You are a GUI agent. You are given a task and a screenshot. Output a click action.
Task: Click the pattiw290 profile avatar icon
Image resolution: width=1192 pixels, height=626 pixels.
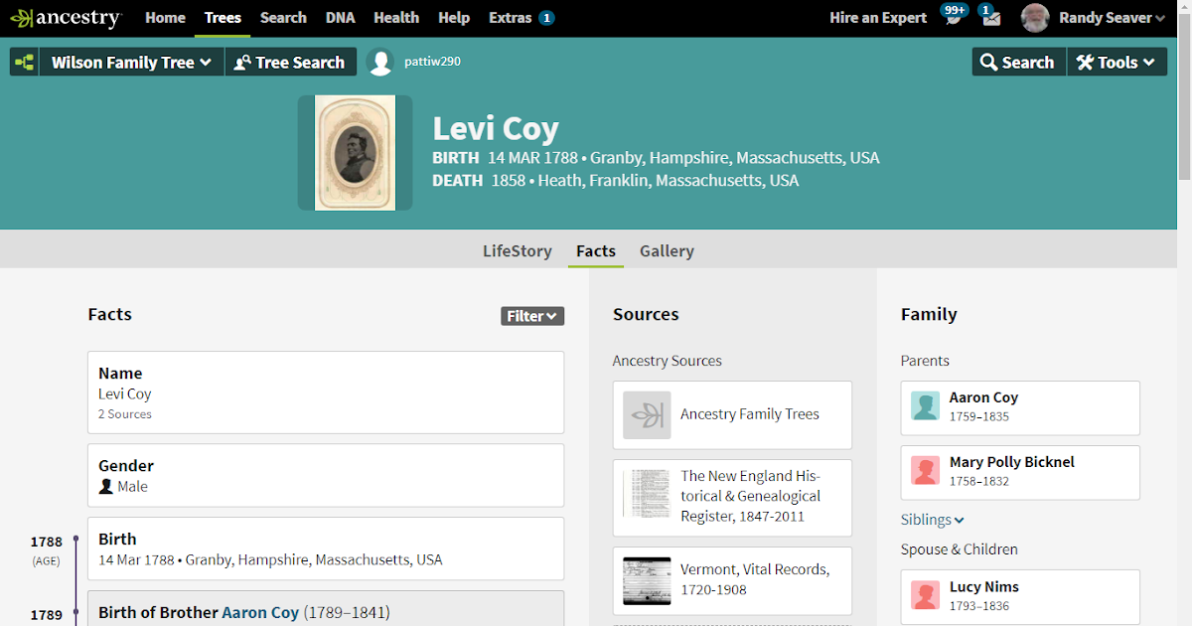tap(380, 62)
